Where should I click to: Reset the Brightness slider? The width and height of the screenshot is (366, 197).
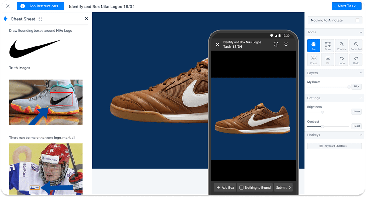point(357,111)
